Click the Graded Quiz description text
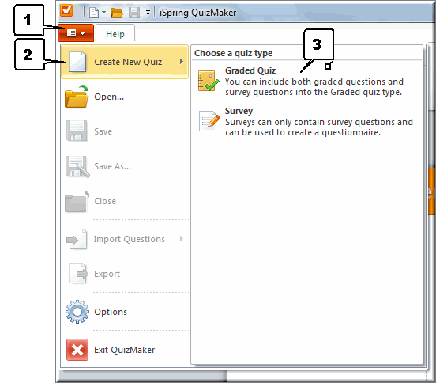The image size is (436, 383). pos(314,87)
